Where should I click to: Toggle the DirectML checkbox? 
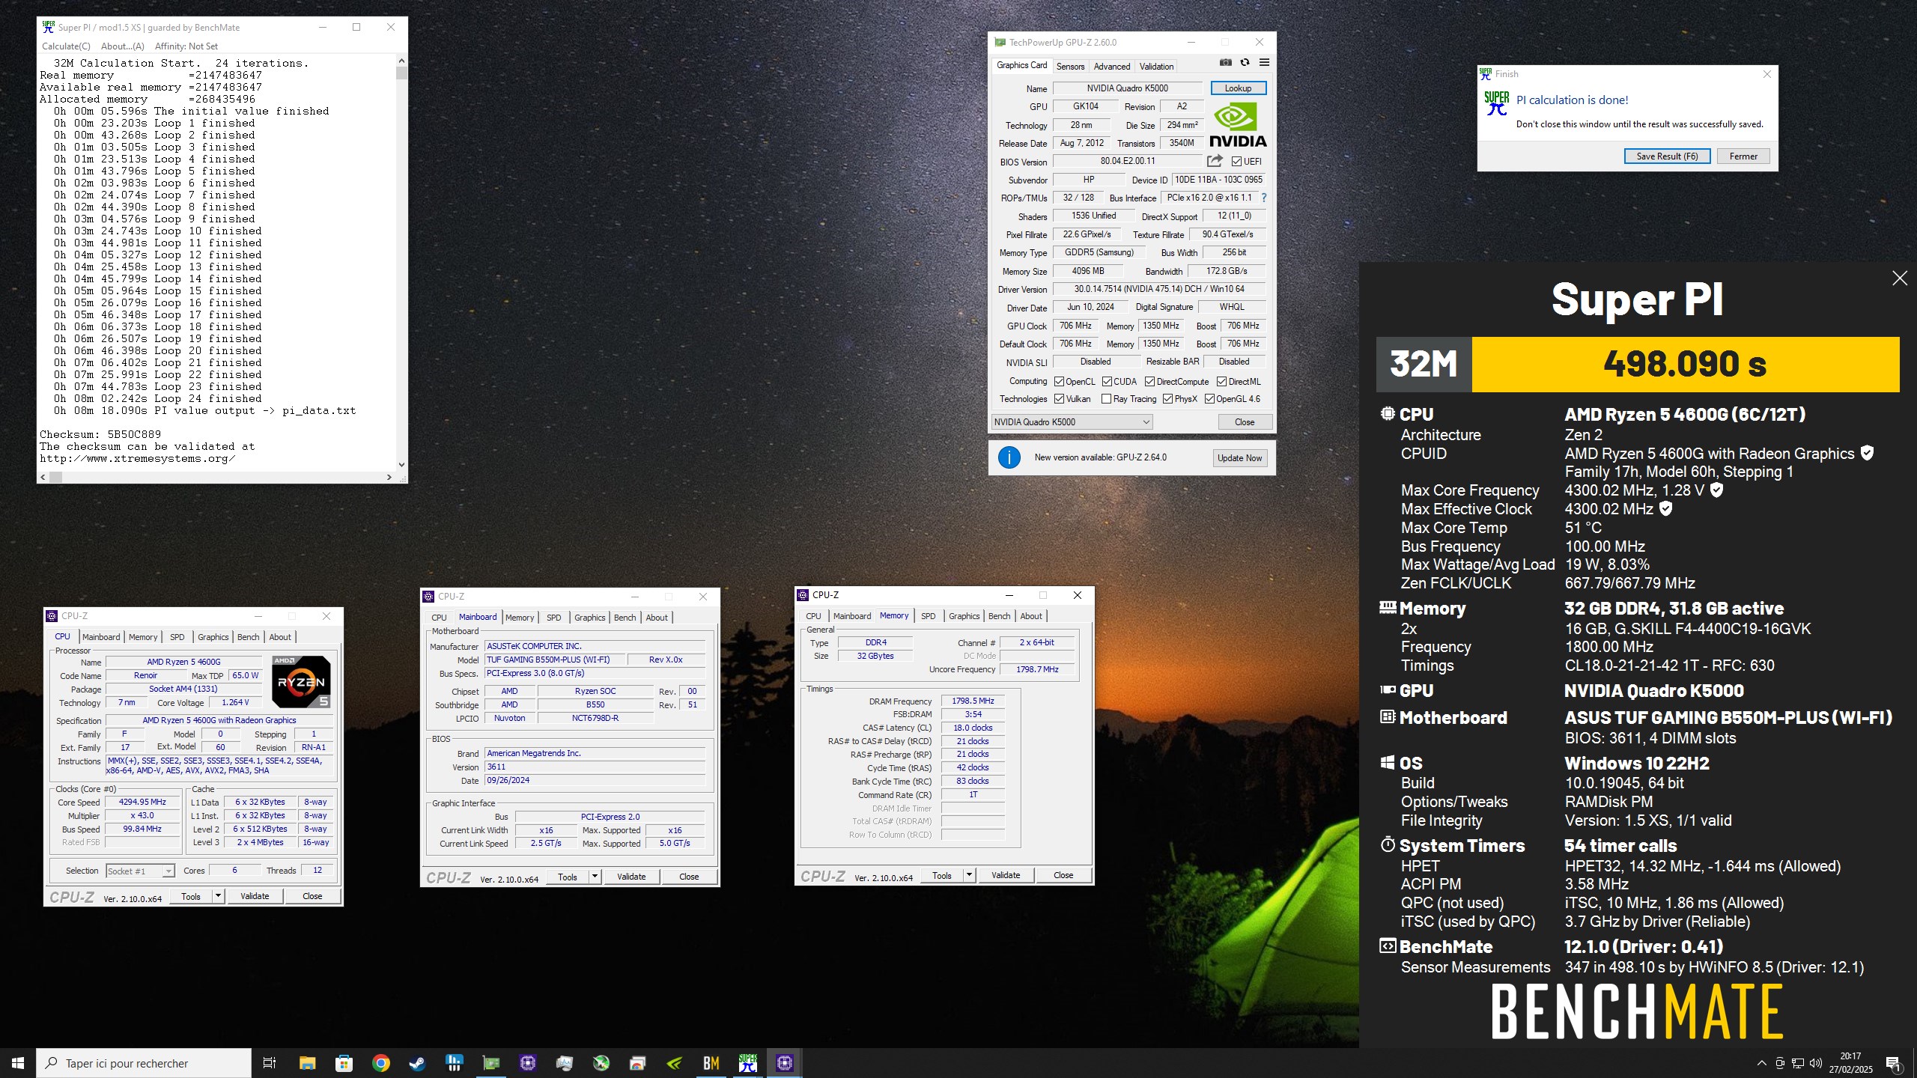click(1221, 382)
